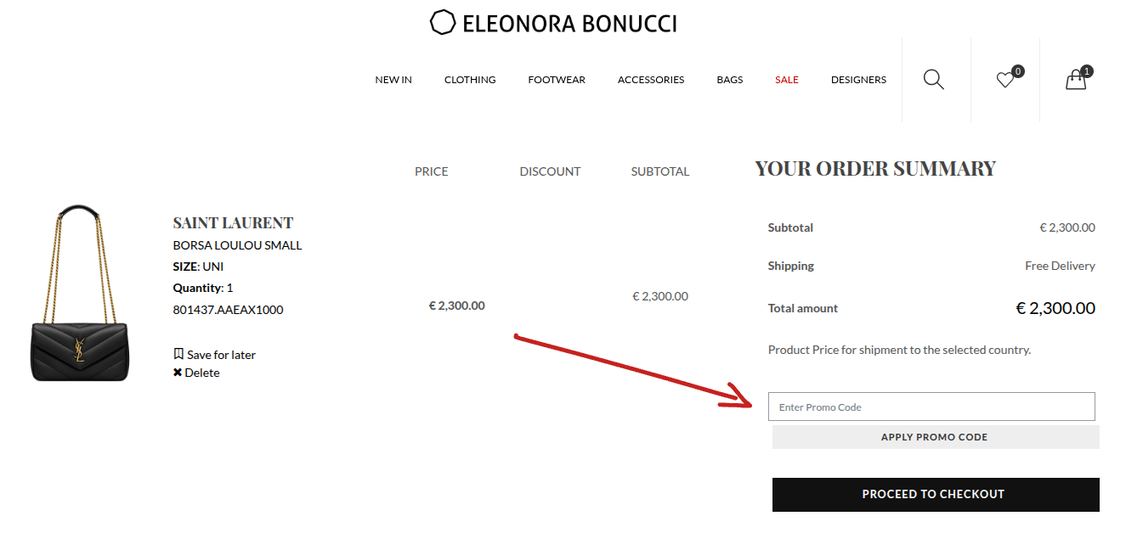Click the Enter Promo Code field

(931, 407)
